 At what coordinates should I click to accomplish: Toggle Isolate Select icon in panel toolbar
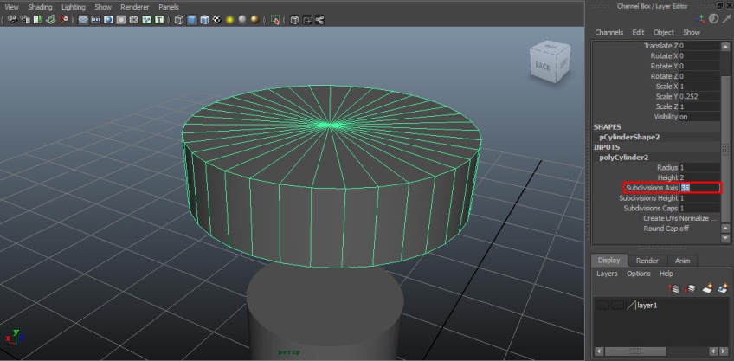(275, 20)
